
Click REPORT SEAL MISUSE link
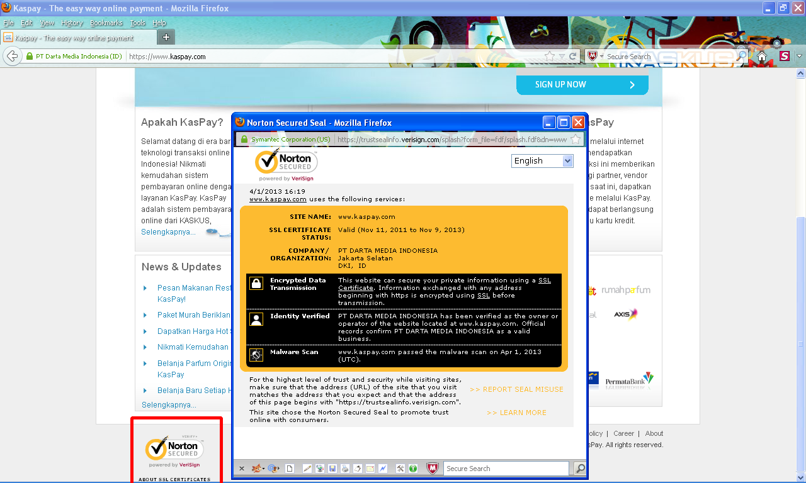coord(516,389)
